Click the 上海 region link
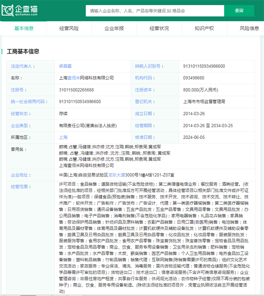The height and width of the screenshot is (296, 264). pos(63,137)
